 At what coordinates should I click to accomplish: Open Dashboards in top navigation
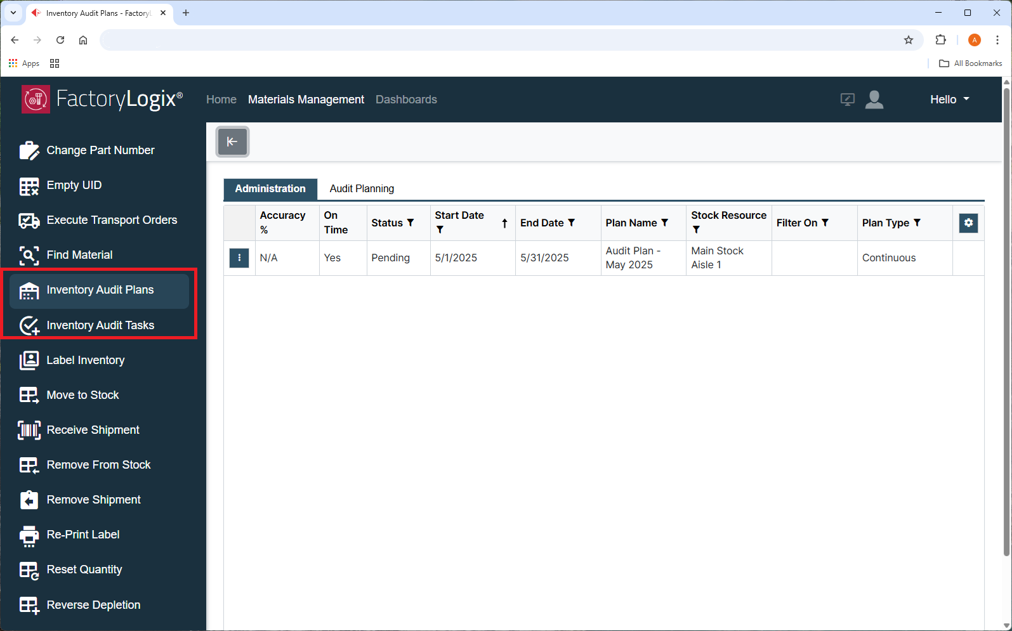[x=406, y=100]
